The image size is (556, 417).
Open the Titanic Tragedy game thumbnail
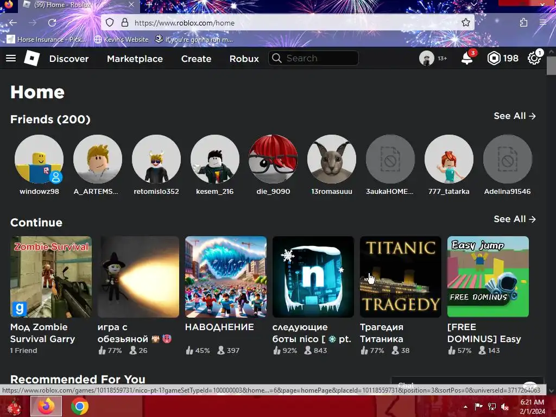tap(401, 277)
